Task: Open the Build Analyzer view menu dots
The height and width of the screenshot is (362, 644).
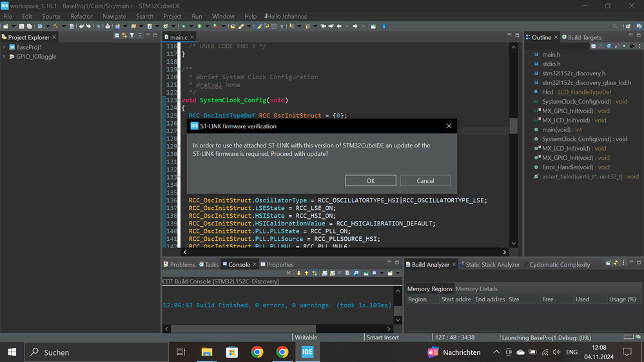Action: (623, 263)
